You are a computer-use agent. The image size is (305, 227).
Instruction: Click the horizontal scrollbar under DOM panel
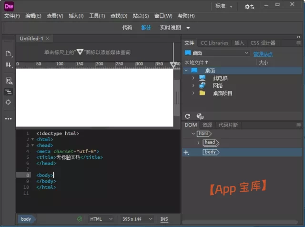tap(240, 222)
